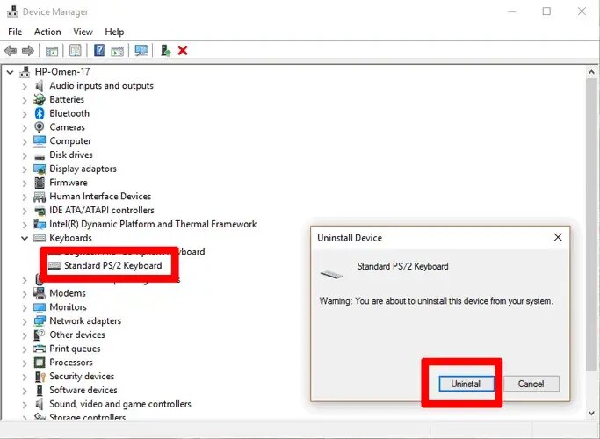Viewport: 600px width, 439px height.
Task: Click the vertical scrollbar up arrow
Action: coord(591,72)
